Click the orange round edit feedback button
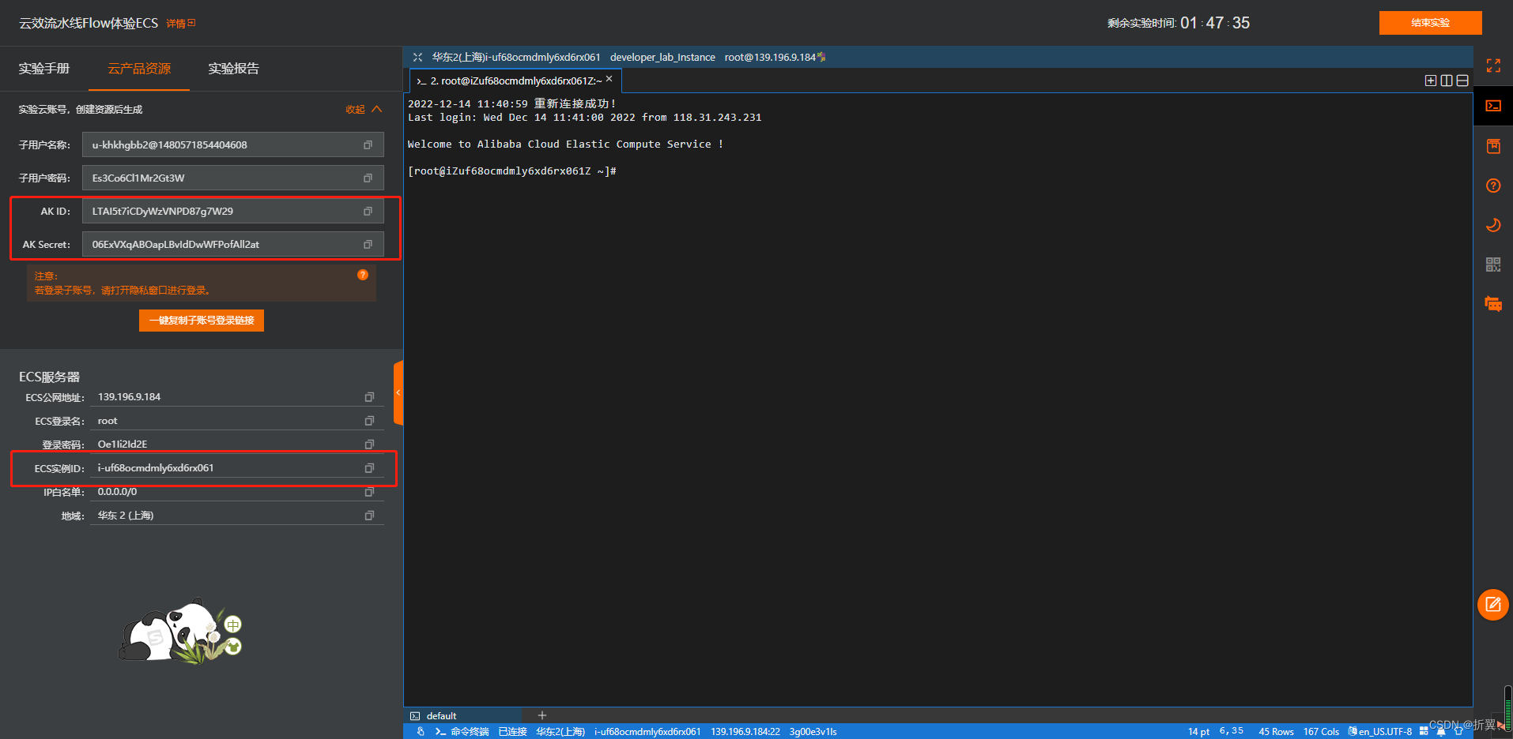 coord(1492,605)
